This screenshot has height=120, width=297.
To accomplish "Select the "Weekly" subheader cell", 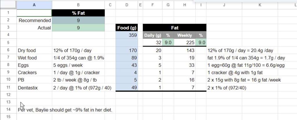I will point(184,35).
